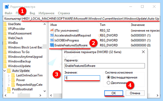The height and width of the screenshot is (101, 163).
Task: Click tree pane scroll up arrow
Action: coord(45,24)
